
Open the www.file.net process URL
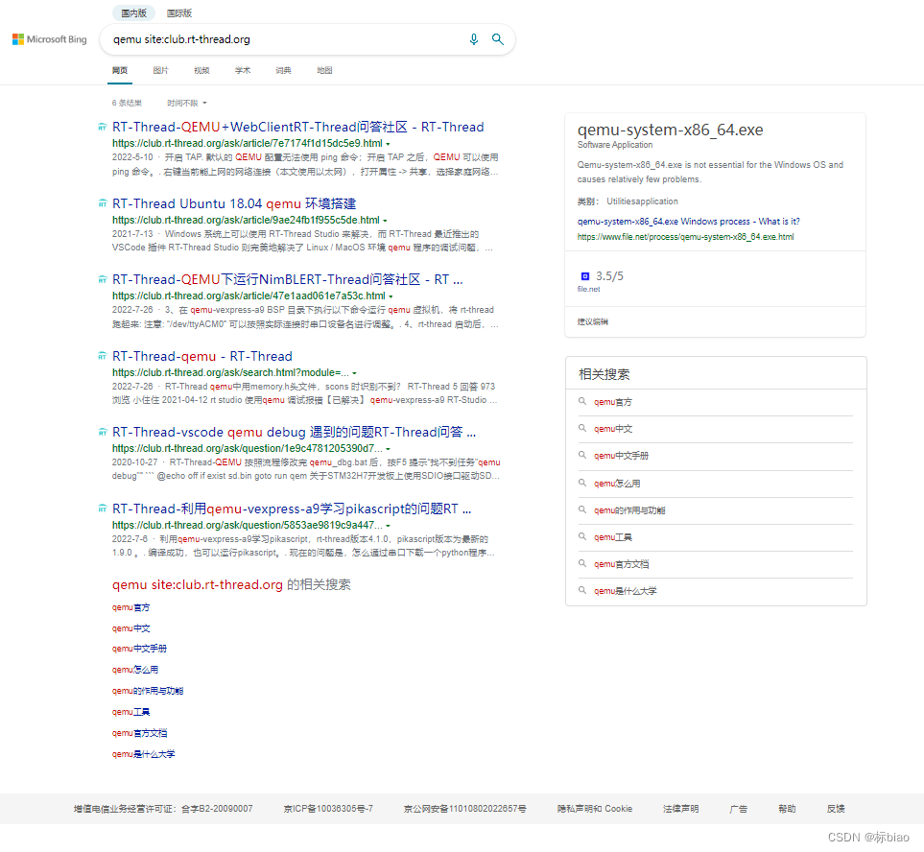click(685, 237)
